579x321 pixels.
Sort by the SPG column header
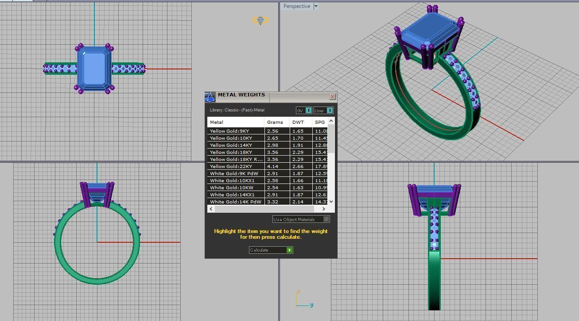(320, 122)
